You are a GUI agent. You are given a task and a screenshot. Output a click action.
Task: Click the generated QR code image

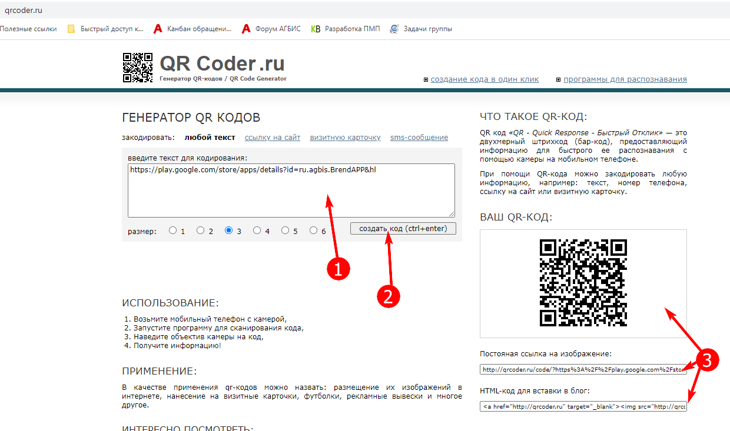click(583, 283)
